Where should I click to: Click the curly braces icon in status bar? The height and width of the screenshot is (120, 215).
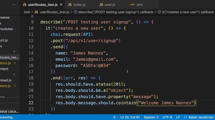click(x=185, y=117)
